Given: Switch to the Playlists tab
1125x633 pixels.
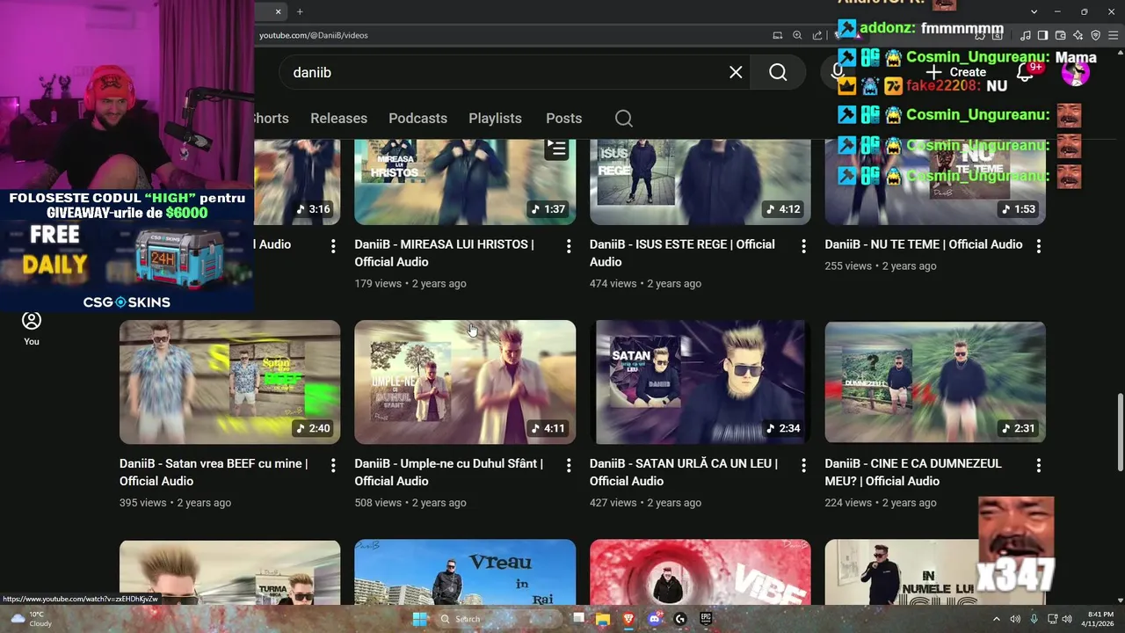Looking at the screenshot, I should pyautogui.click(x=495, y=119).
